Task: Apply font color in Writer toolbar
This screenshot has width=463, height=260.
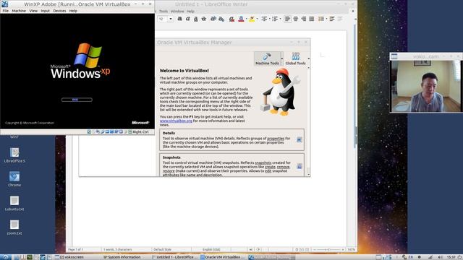Action: [x=241, y=19]
